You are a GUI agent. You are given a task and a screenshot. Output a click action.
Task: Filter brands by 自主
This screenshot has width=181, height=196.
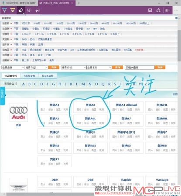coord(41,55)
